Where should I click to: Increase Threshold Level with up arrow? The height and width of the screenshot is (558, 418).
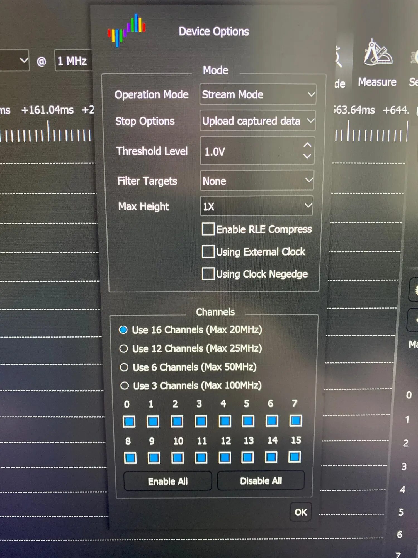307,145
